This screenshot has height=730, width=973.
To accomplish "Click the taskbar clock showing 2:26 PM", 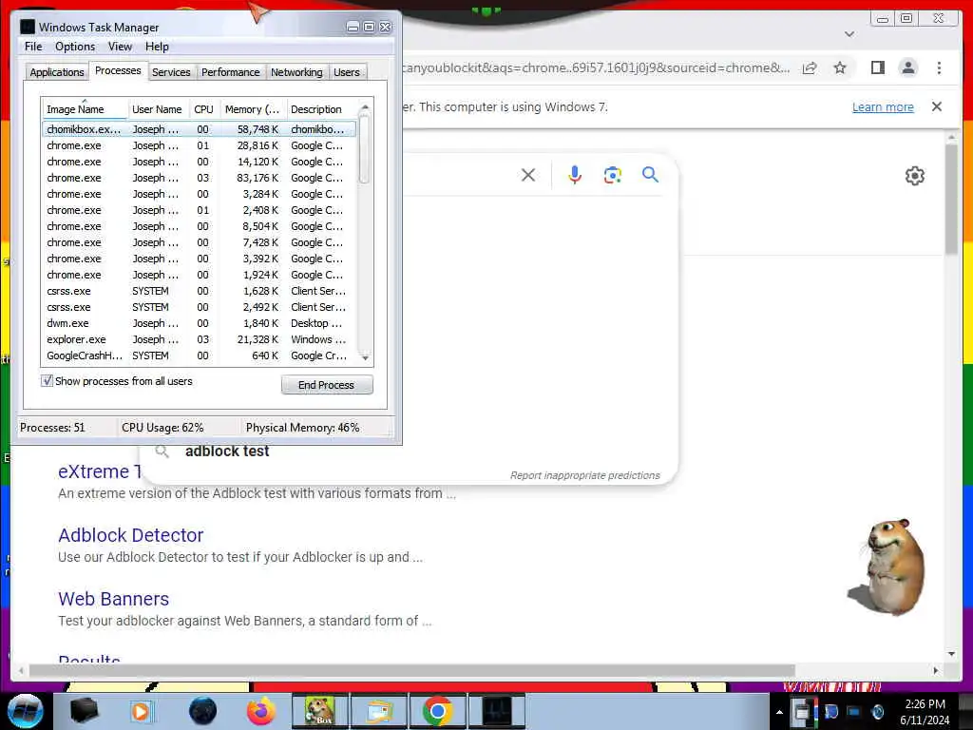I will click(x=925, y=711).
